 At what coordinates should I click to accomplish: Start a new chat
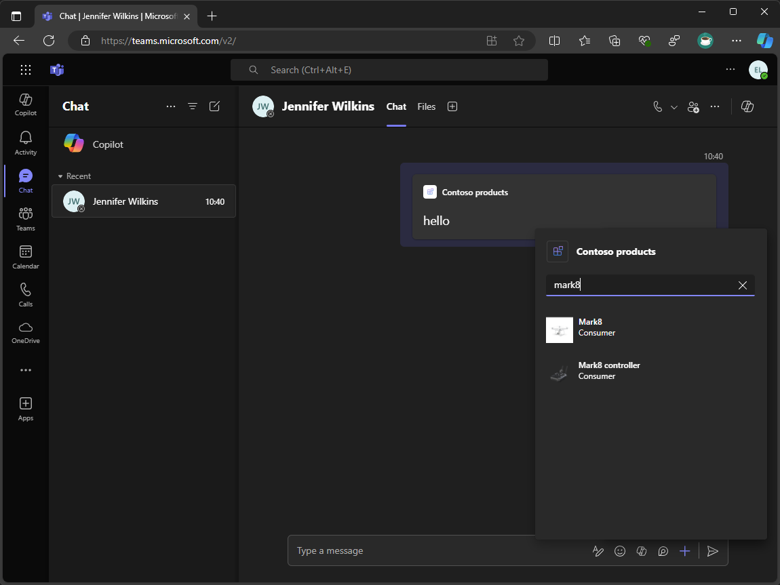(214, 106)
